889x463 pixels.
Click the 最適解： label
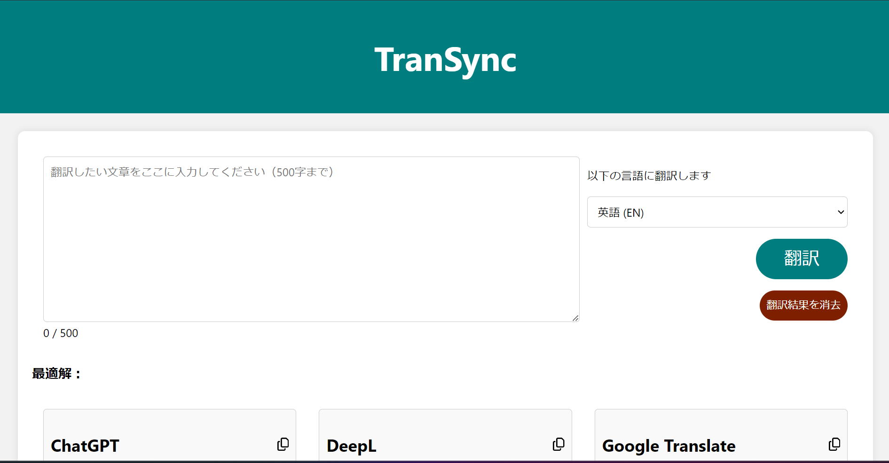[x=56, y=374]
